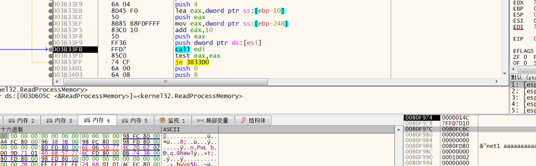Image resolution: width=536 pixels, height=166 pixels.
Task: Click registers panel scrollbar left arrow
Action: (513, 70)
